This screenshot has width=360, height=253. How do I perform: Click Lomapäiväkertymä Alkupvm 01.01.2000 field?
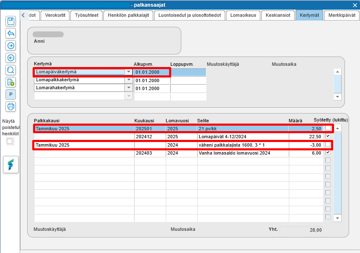coord(152,72)
